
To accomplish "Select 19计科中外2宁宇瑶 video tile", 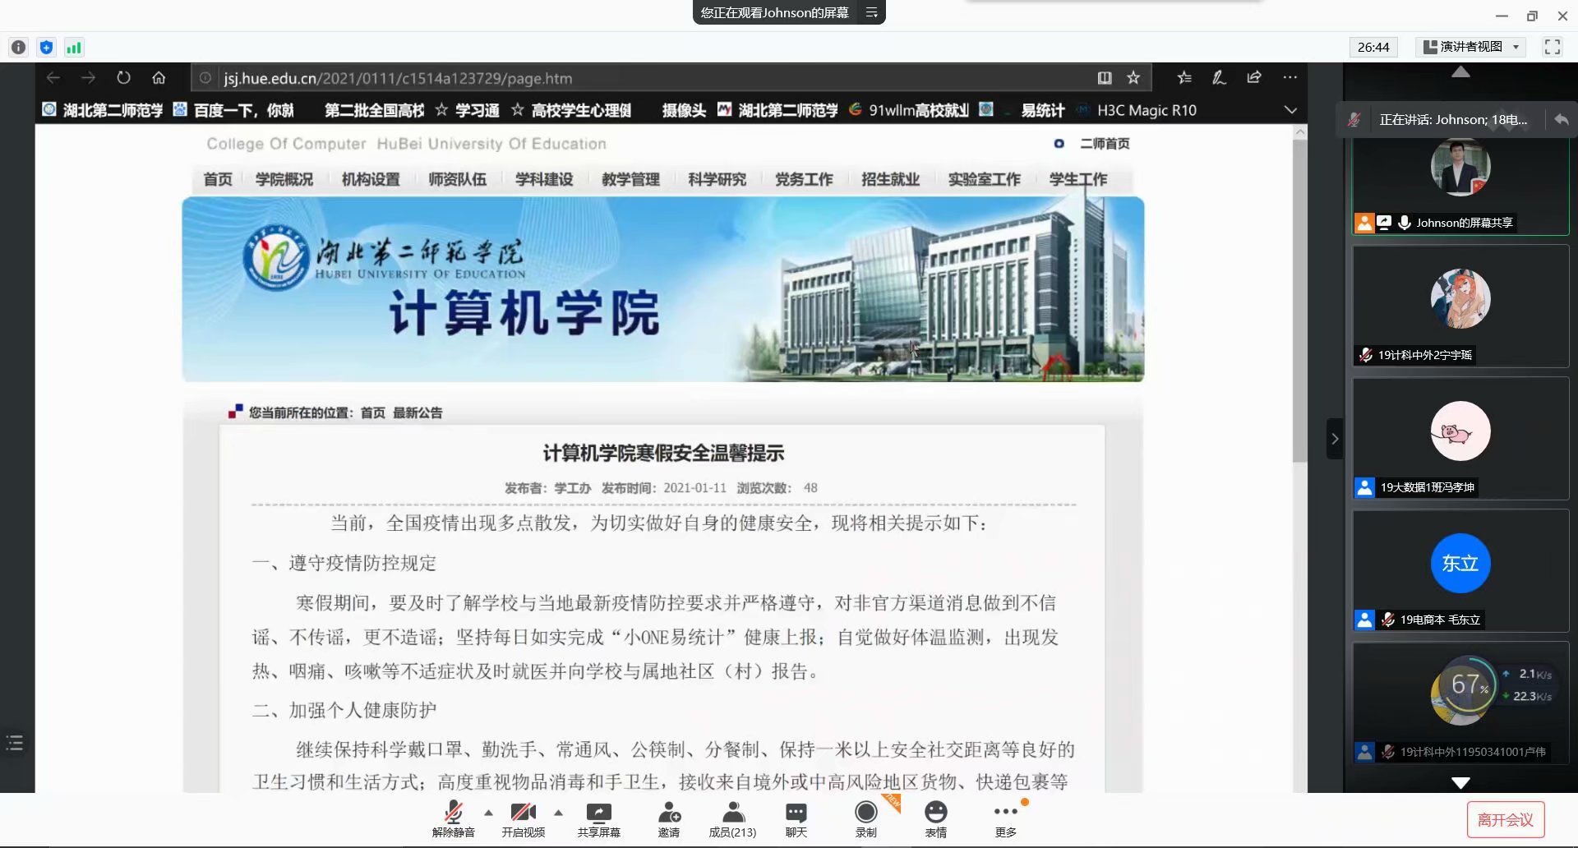I will pyautogui.click(x=1460, y=306).
